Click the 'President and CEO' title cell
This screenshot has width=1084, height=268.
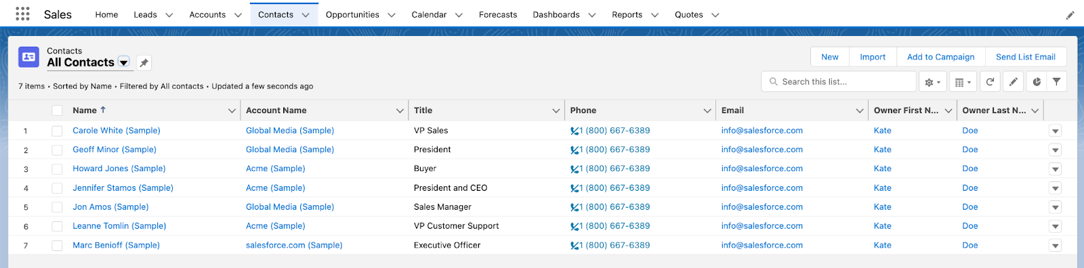(451, 188)
